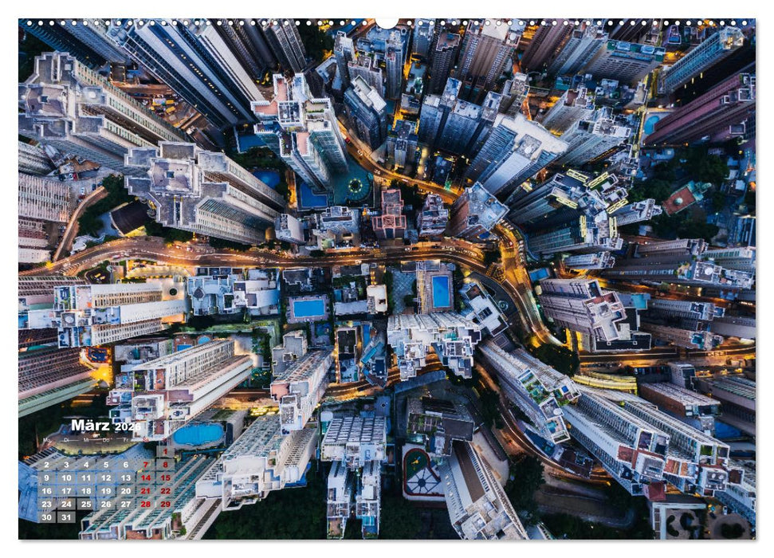The width and height of the screenshot is (774, 558).
Task: Click the red weekend date 7
Action: 146,465
